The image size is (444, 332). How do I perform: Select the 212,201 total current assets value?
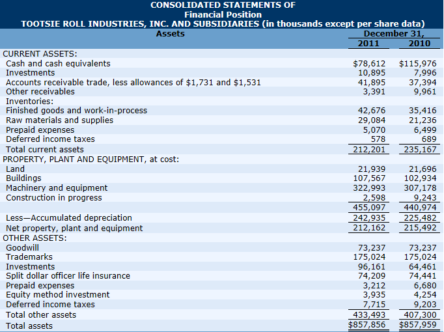click(x=369, y=150)
